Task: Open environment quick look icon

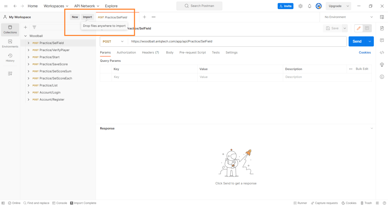Action: pyautogui.click(x=382, y=17)
